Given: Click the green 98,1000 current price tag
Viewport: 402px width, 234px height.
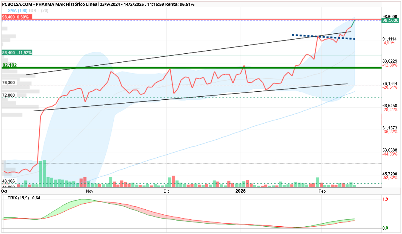Looking at the screenshot, I should point(391,21).
